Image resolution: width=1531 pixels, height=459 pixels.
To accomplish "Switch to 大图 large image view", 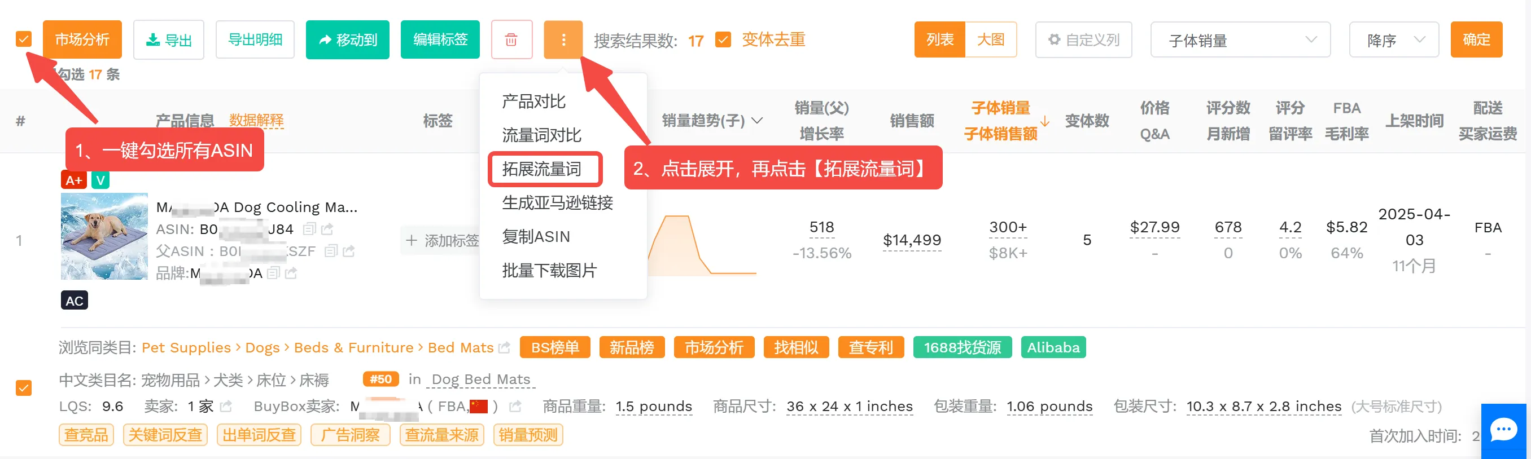I will click(991, 40).
